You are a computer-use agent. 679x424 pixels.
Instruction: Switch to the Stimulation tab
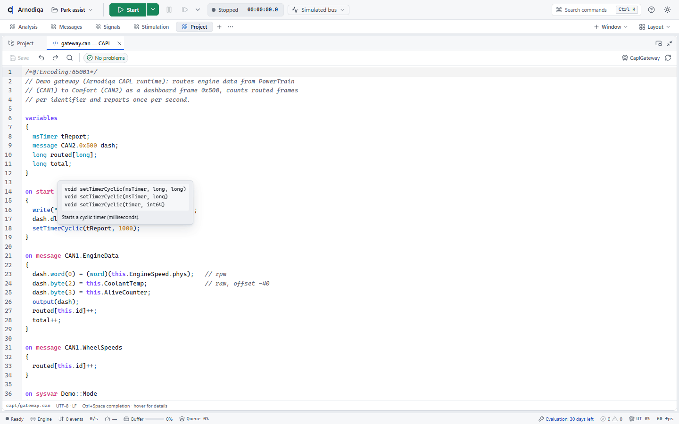tap(151, 27)
